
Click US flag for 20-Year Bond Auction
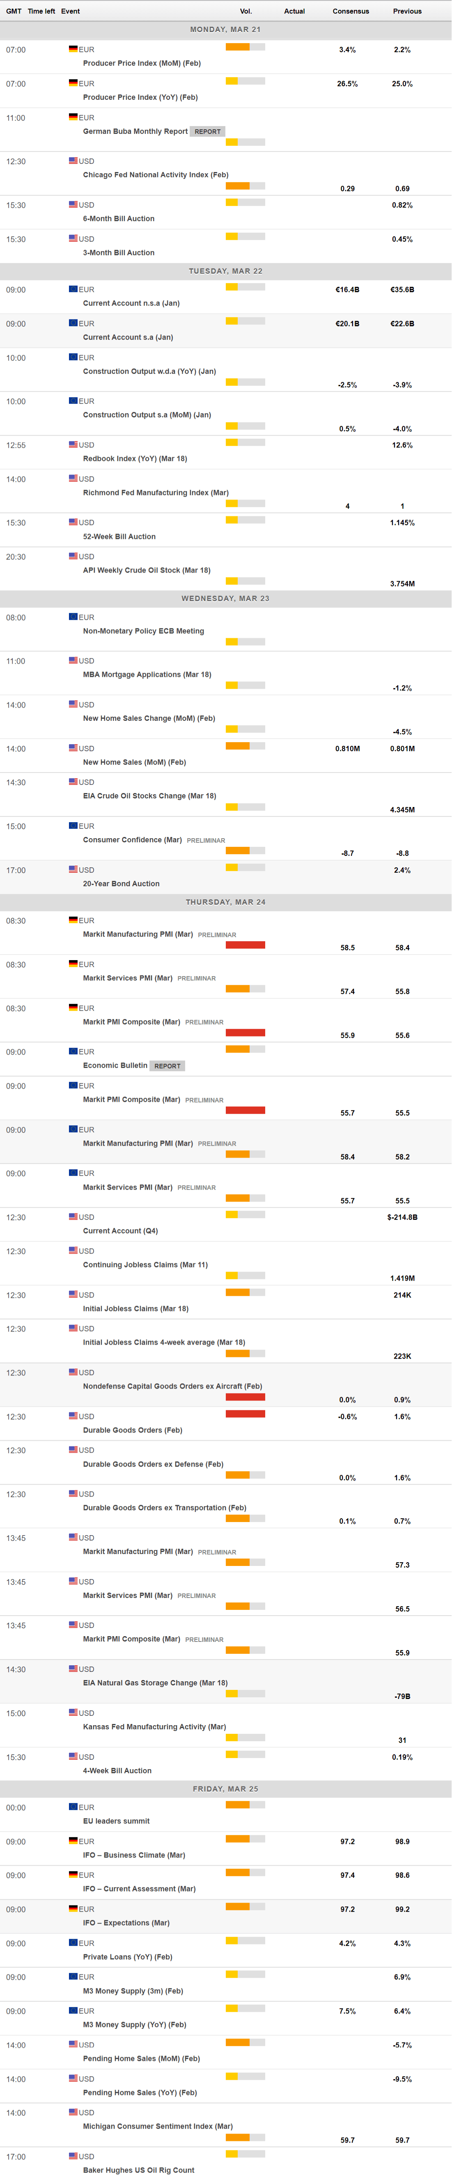(x=73, y=870)
